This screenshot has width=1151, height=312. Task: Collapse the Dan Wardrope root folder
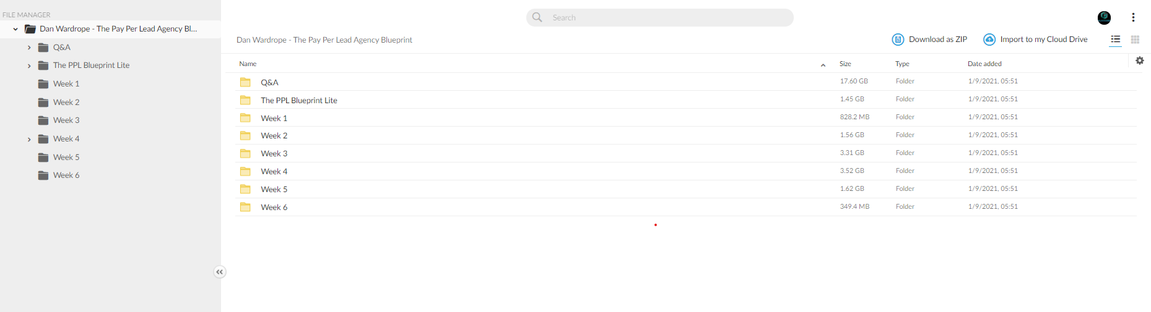point(15,29)
